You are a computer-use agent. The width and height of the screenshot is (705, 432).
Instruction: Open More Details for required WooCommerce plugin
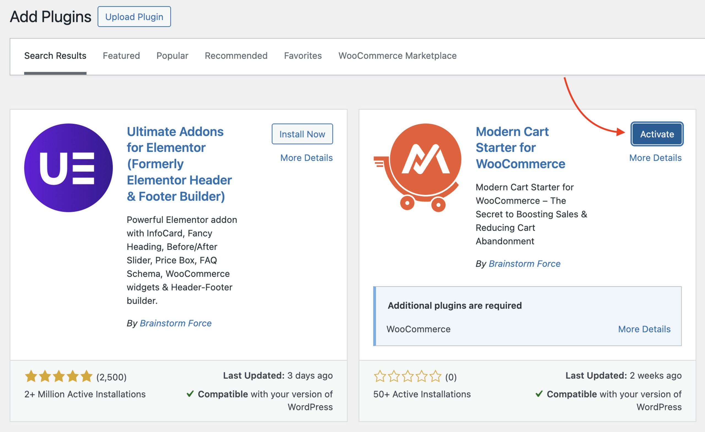(x=644, y=329)
